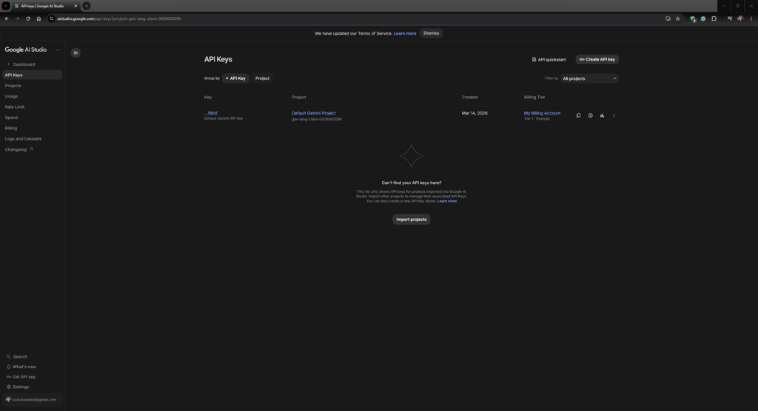Open Learn more in Terms banner

405,33
